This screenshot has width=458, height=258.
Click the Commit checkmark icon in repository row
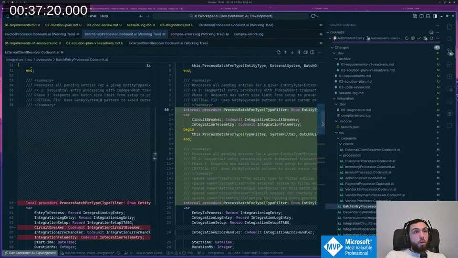pos(419,38)
